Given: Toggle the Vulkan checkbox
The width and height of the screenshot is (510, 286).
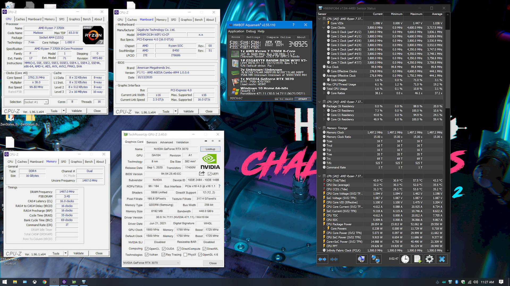Looking at the screenshot, I should pyautogui.click(x=147, y=254).
